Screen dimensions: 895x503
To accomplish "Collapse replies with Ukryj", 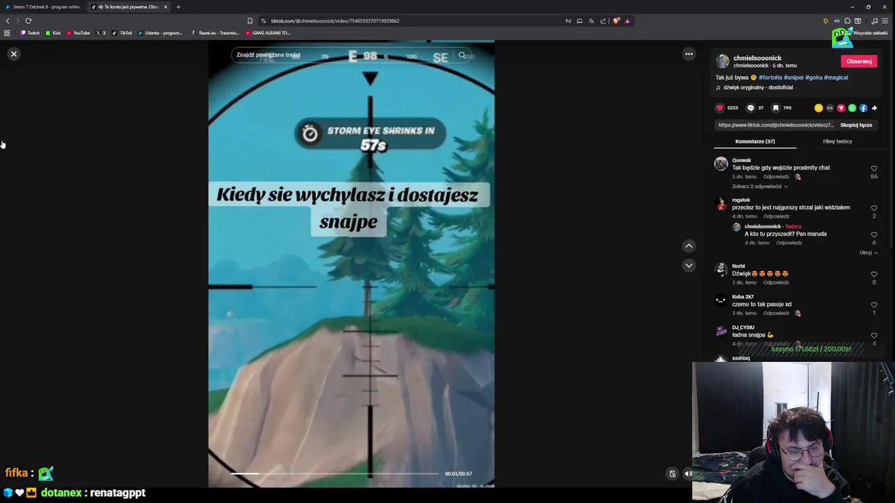I will pos(868,252).
